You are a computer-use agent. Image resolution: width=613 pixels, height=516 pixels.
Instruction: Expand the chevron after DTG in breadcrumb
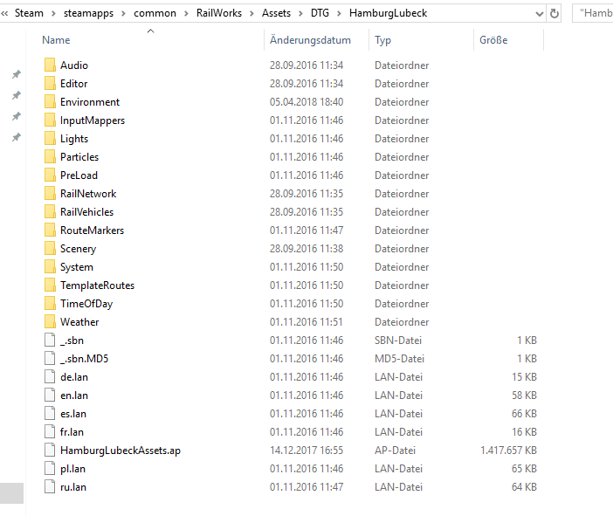pyautogui.click(x=340, y=14)
